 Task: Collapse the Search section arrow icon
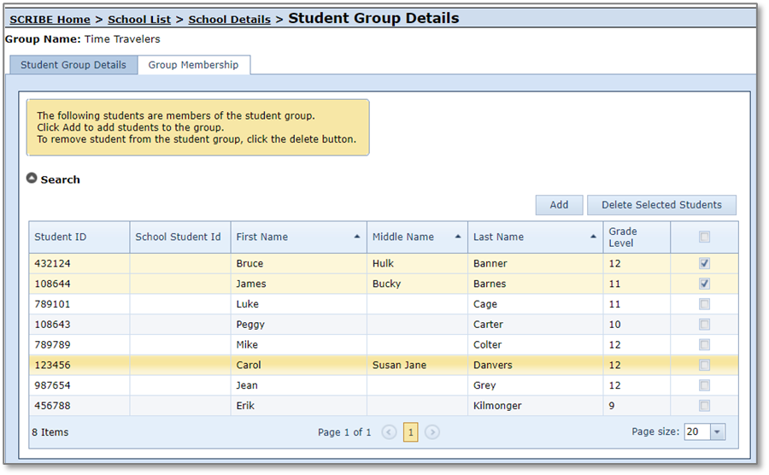32,179
